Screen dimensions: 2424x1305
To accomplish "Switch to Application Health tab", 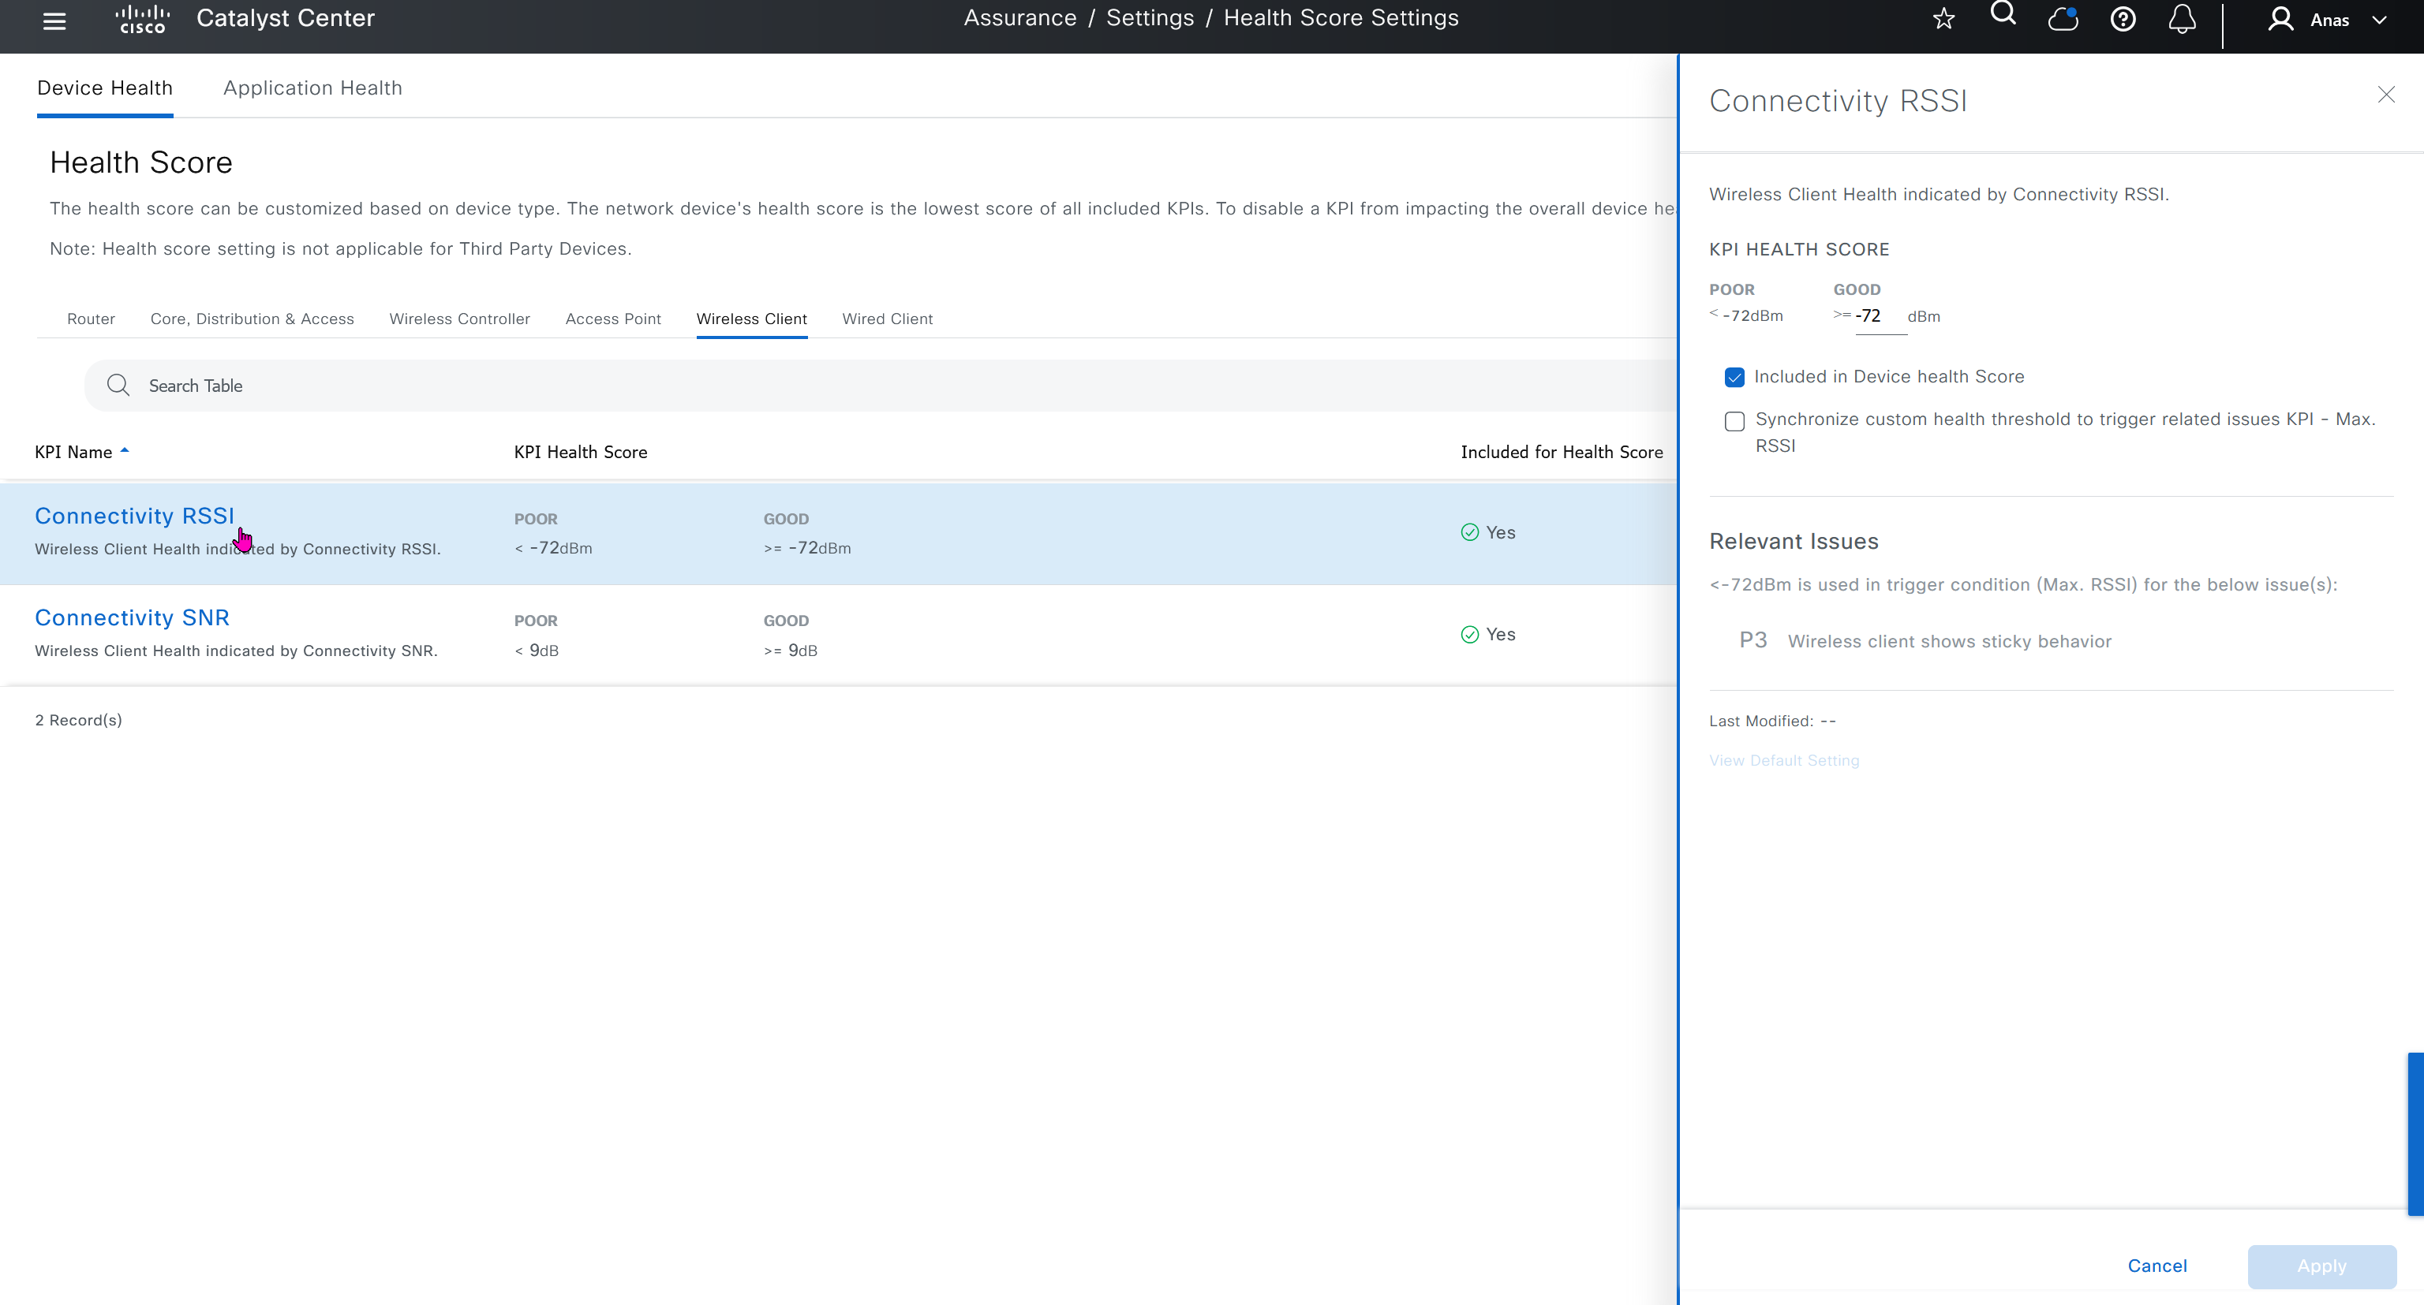I will [x=312, y=88].
